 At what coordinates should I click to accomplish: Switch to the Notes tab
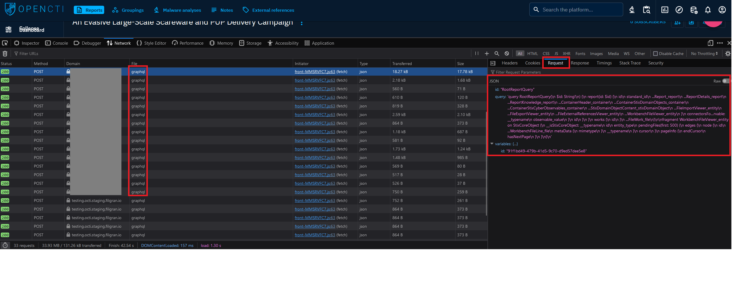click(222, 10)
